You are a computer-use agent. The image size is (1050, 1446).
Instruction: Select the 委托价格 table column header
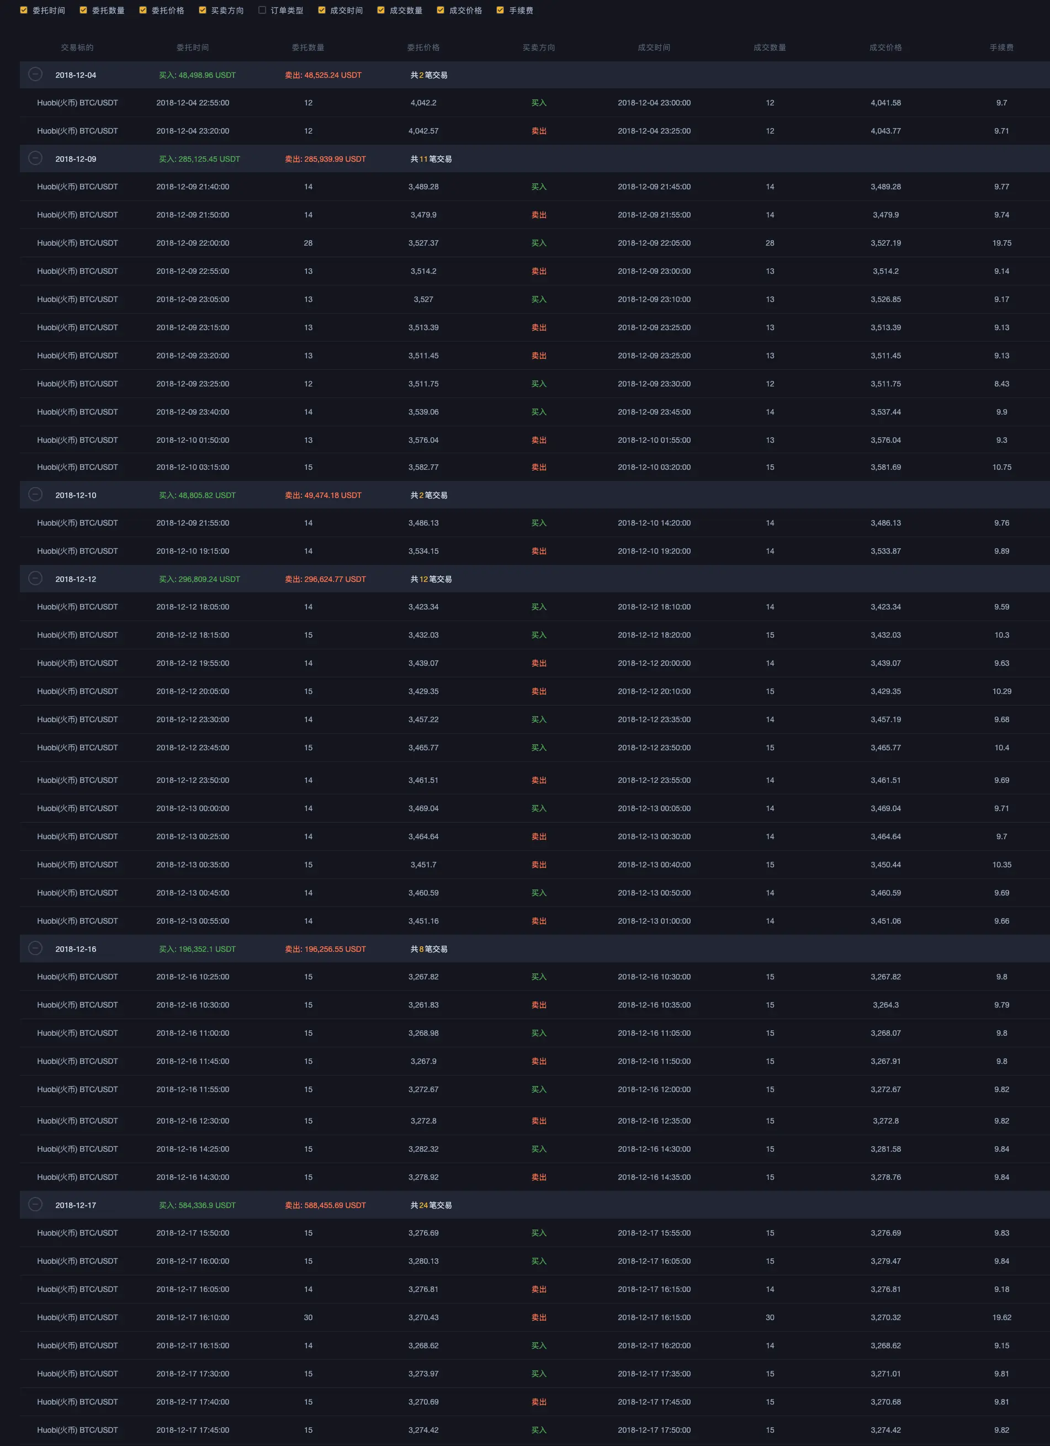click(423, 48)
